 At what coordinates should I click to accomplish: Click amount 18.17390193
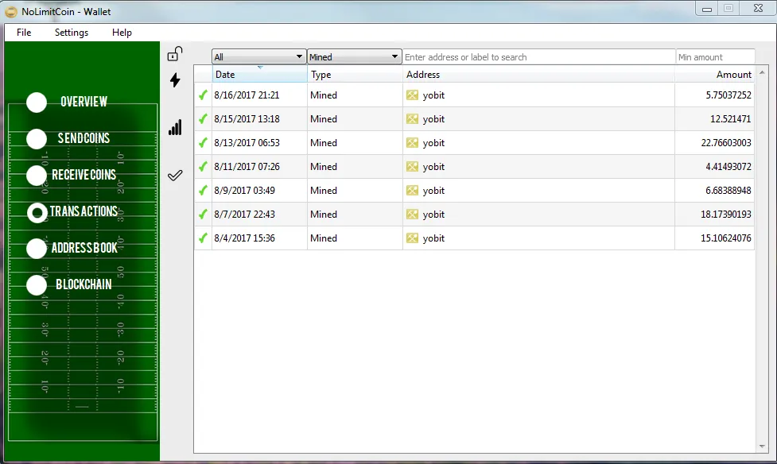(726, 214)
